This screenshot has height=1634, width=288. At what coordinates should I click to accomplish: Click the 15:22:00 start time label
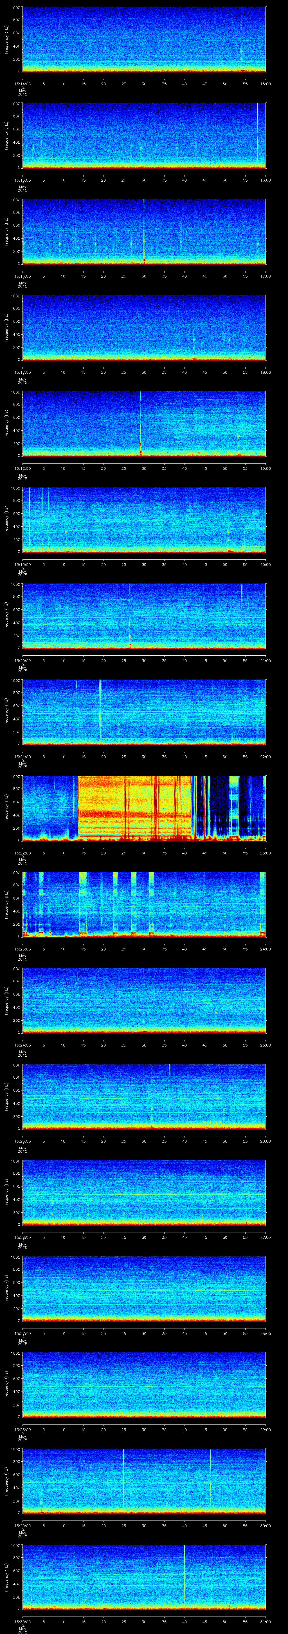click(x=23, y=852)
